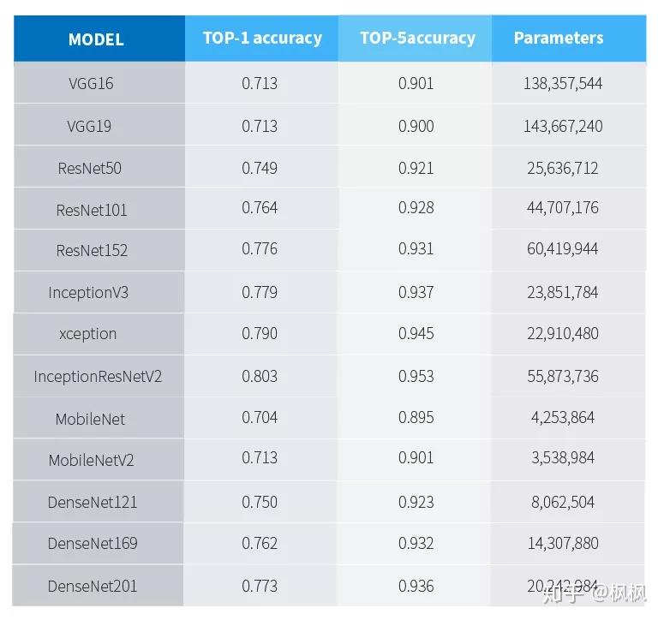Select the VGG19 row label
Viewport: 664px width, 620px height.
pos(89,126)
